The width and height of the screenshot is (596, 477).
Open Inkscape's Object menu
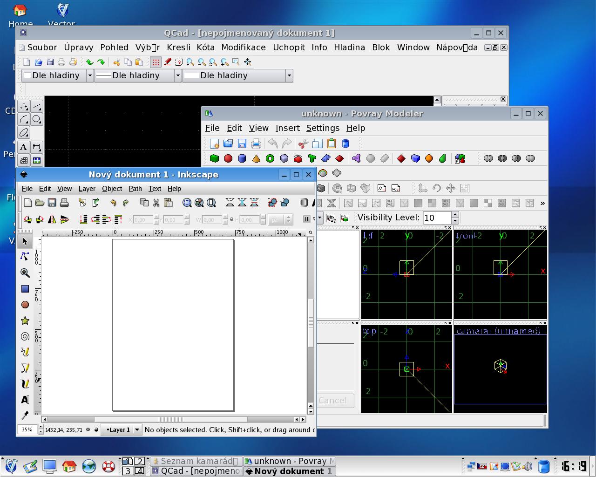(112, 189)
